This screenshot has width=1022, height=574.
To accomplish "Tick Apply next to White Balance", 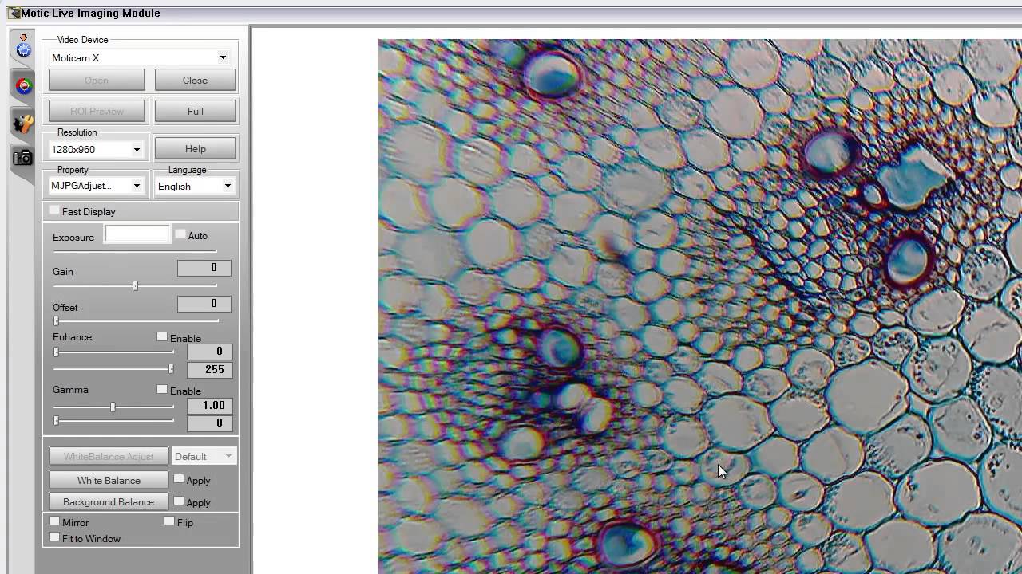I will 179,479.
